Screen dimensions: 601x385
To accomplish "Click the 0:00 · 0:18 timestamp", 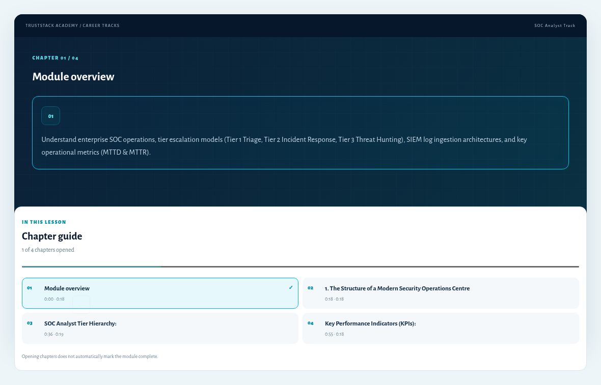I will 54,299.
